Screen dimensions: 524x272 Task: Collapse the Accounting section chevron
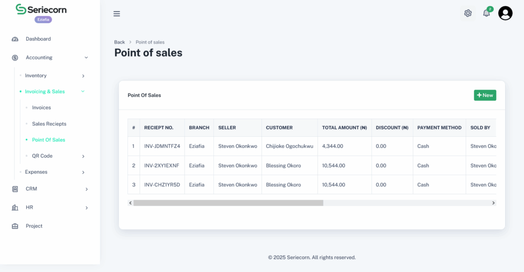click(x=86, y=57)
